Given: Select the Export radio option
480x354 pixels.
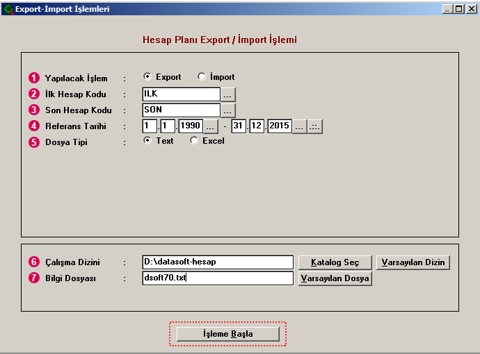Looking at the screenshot, I should (147, 77).
